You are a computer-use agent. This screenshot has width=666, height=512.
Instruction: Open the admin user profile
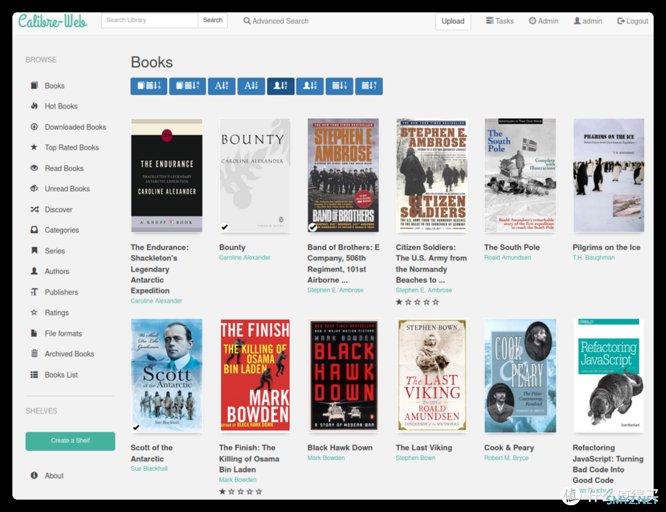[588, 21]
